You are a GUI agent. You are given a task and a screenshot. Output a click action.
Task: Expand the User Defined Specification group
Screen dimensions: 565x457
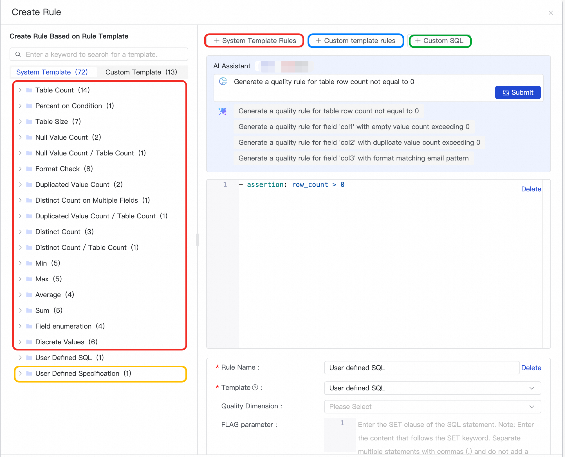[x=20, y=374]
